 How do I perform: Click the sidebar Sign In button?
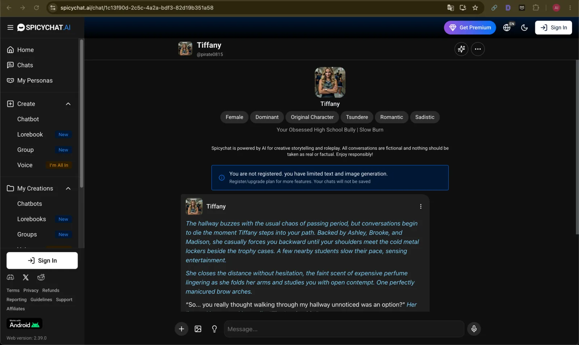(x=42, y=260)
